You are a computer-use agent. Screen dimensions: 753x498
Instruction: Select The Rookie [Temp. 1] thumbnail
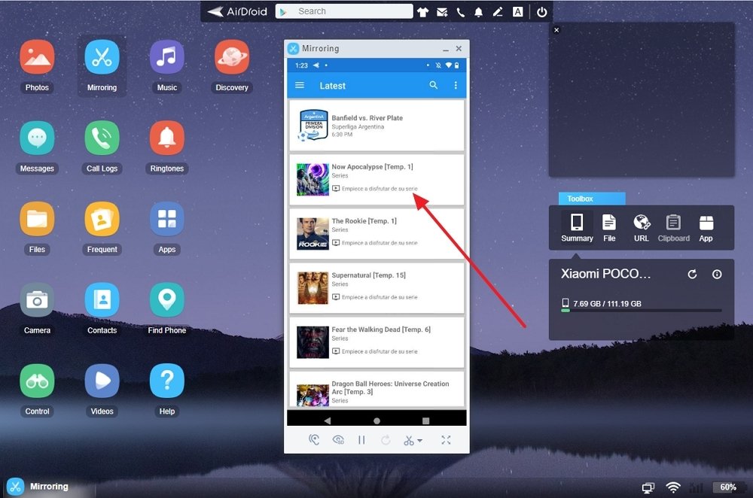312,234
